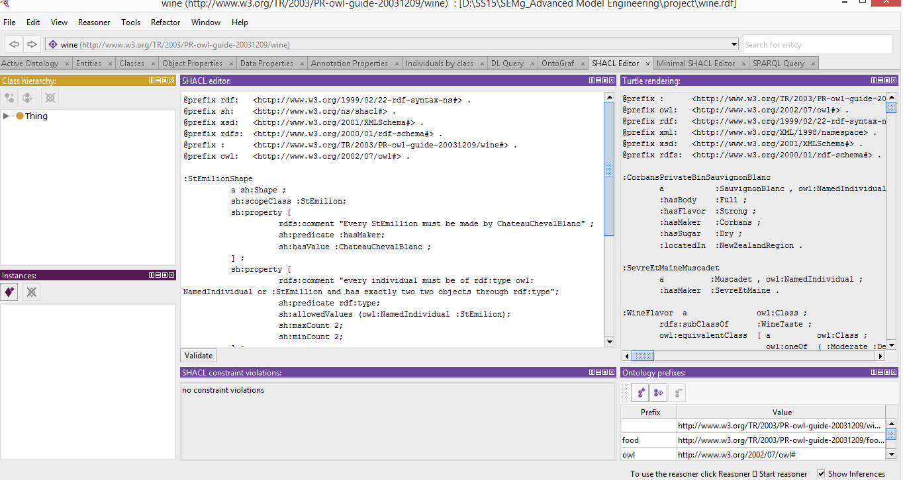Click the back navigation arrow
This screenshot has height=480, width=903.
point(13,44)
